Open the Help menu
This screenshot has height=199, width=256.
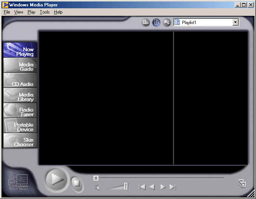tap(58, 12)
